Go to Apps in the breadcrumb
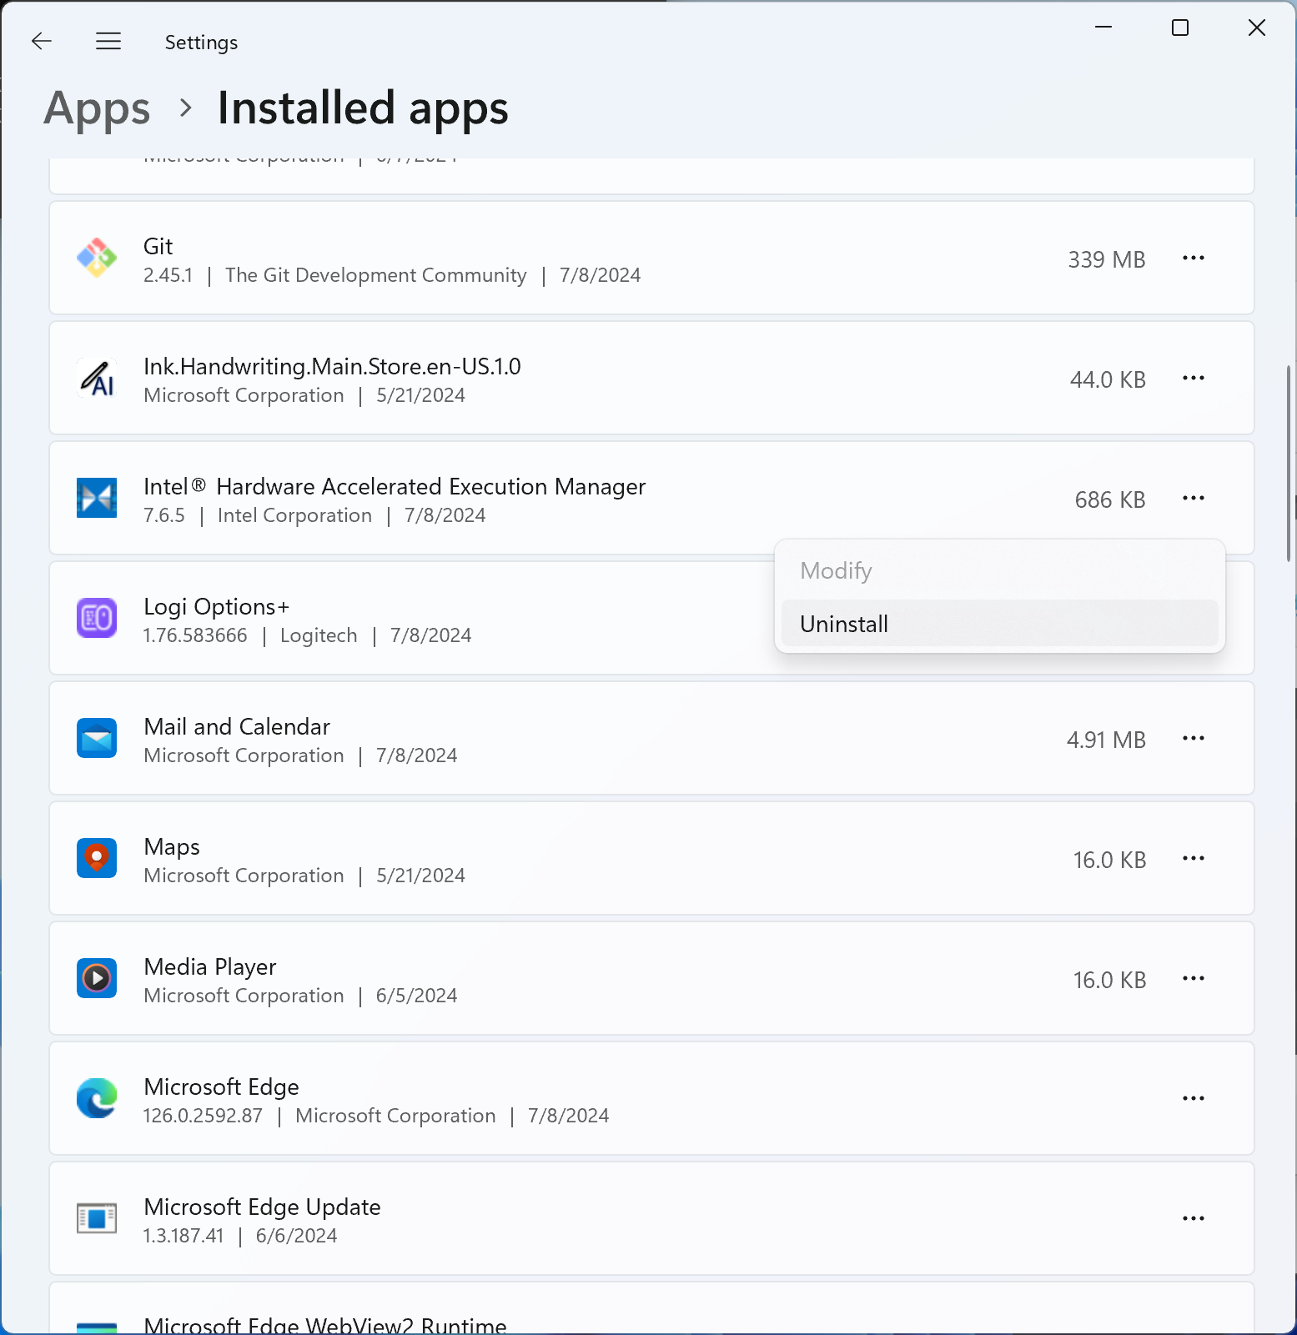Screen dimensions: 1297x1335 (x=97, y=108)
